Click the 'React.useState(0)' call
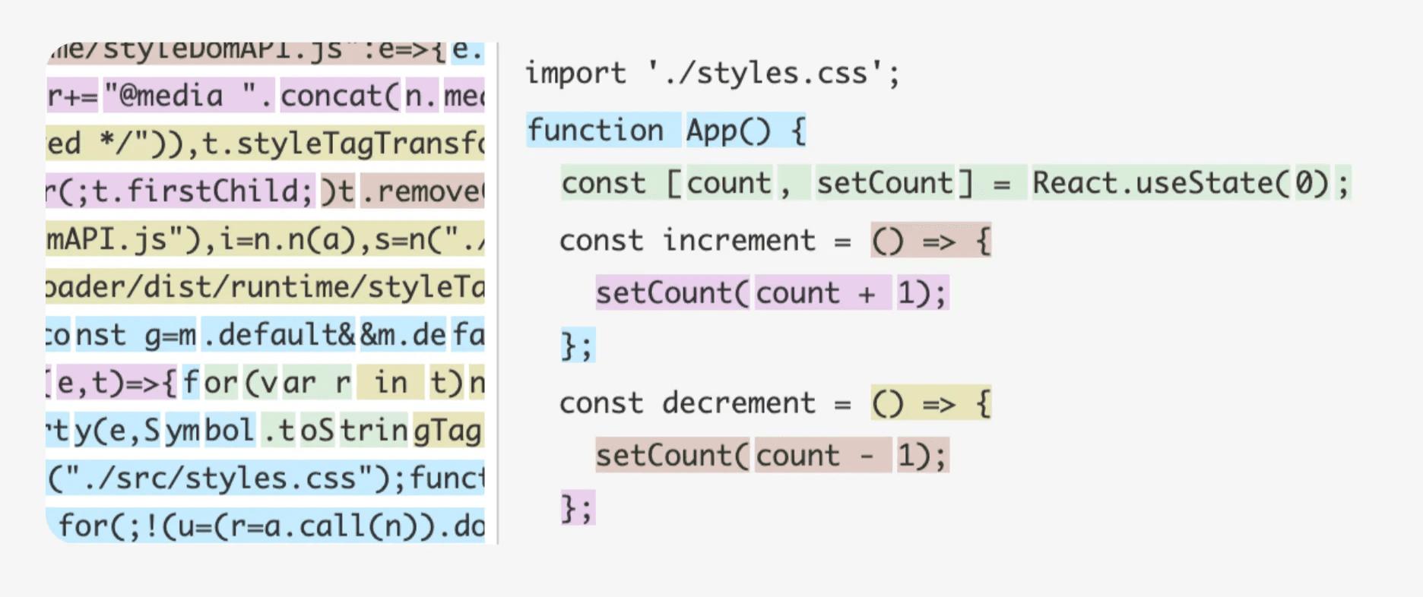This screenshot has width=1423, height=597. (1180, 183)
